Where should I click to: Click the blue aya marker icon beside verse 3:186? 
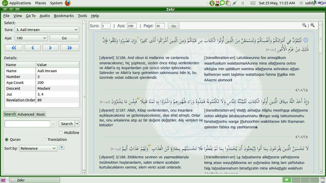tap(306, 40)
